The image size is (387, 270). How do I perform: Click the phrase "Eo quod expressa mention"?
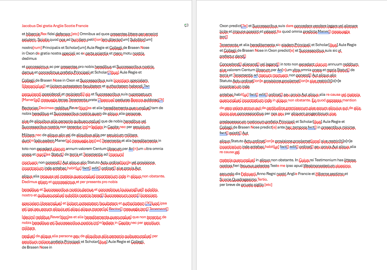coord(334,100)
